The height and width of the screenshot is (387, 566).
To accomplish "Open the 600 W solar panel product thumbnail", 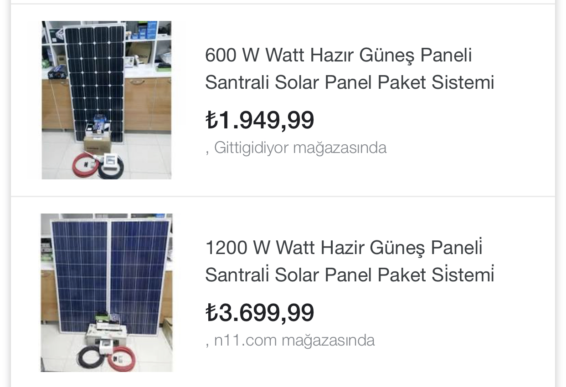I will pos(107,100).
